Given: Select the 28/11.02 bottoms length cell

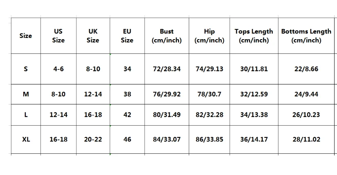Looking at the screenshot, I should (306, 140).
